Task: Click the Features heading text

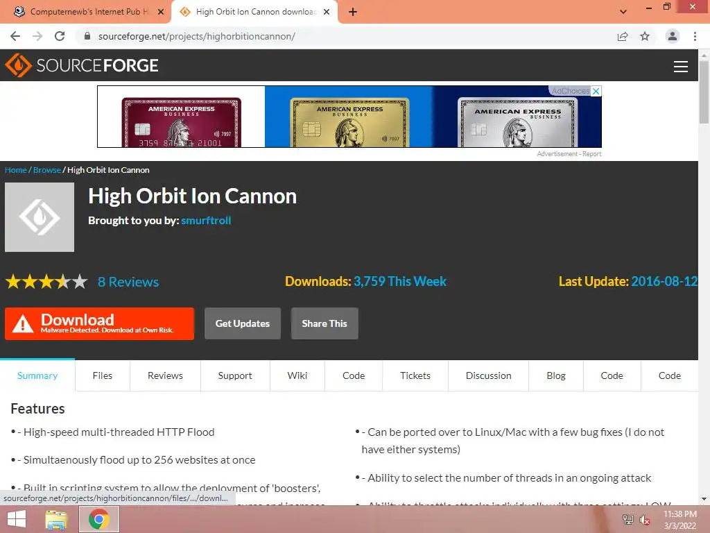Action: pyautogui.click(x=37, y=409)
